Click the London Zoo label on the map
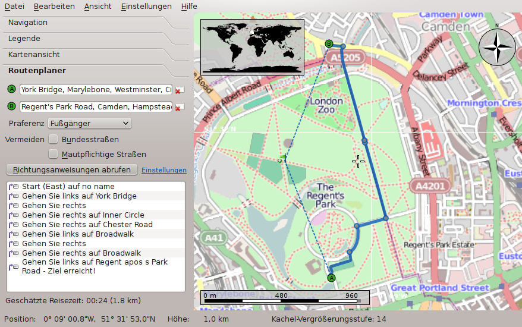 pyautogui.click(x=326, y=105)
